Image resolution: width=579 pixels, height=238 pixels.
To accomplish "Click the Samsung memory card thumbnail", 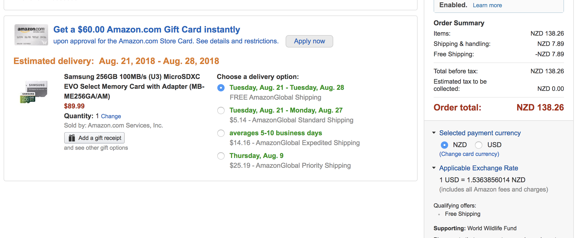I will [x=34, y=92].
